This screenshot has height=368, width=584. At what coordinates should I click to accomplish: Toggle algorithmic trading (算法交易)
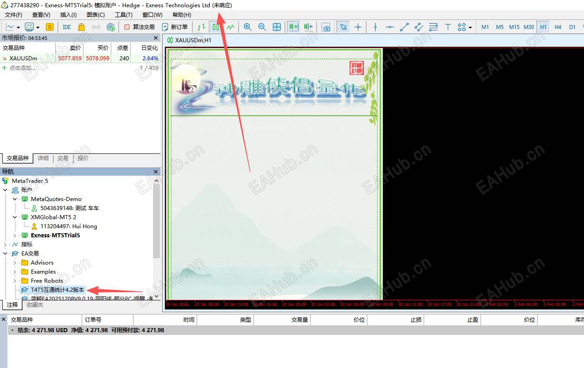coord(139,27)
